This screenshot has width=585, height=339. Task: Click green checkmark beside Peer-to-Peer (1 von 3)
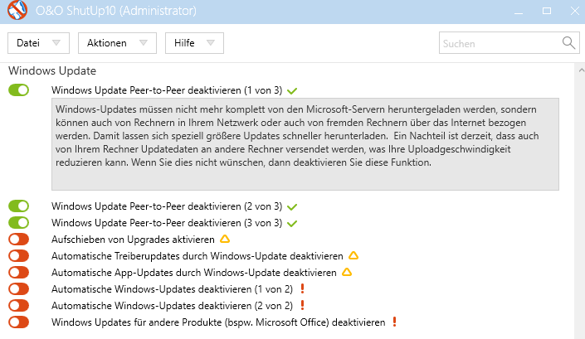pyautogui.click(x=292, y=90)
